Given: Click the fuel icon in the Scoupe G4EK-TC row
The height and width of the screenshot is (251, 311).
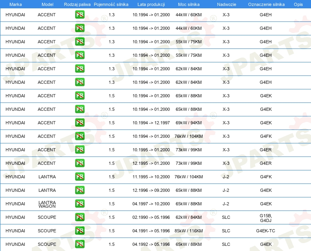Looking at the screenshot, I should click(x=80, y=231).
